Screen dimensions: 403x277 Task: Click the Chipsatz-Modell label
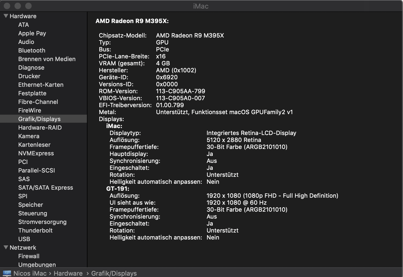(x=123, y=35)
